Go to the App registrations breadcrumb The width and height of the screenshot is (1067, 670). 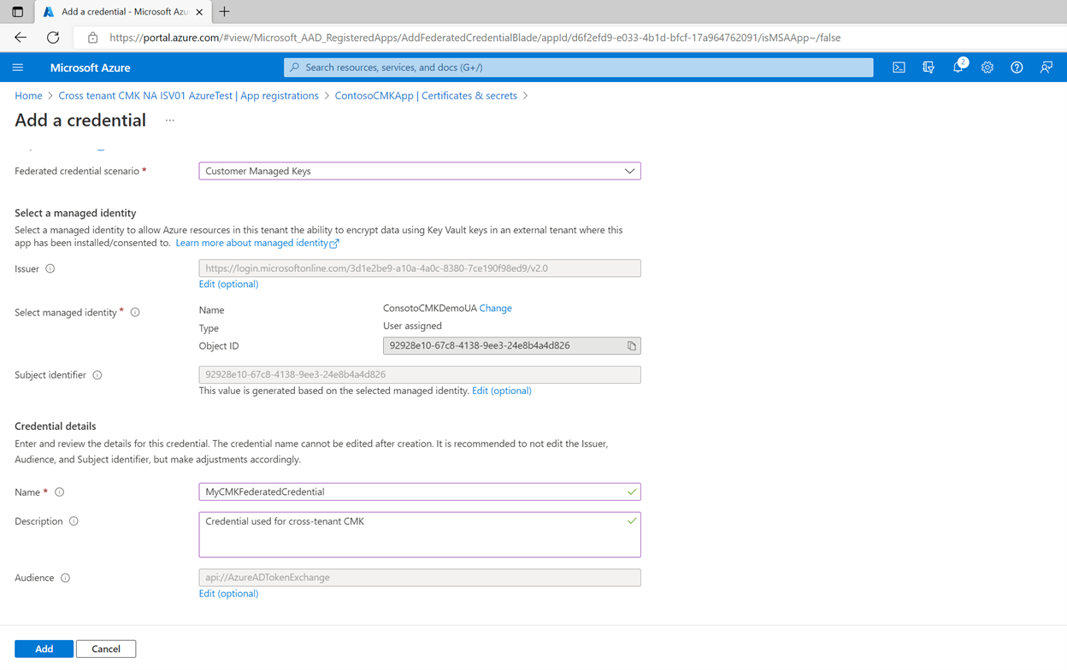(280, 96)
